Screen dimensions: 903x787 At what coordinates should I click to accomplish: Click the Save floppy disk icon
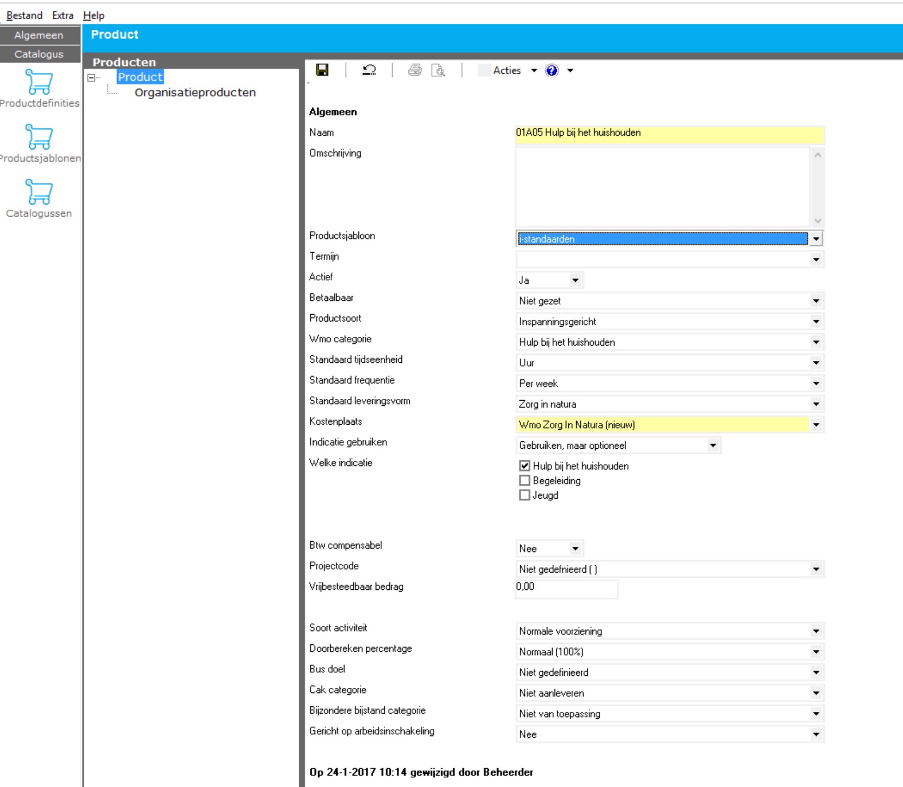tap(322, 70)
